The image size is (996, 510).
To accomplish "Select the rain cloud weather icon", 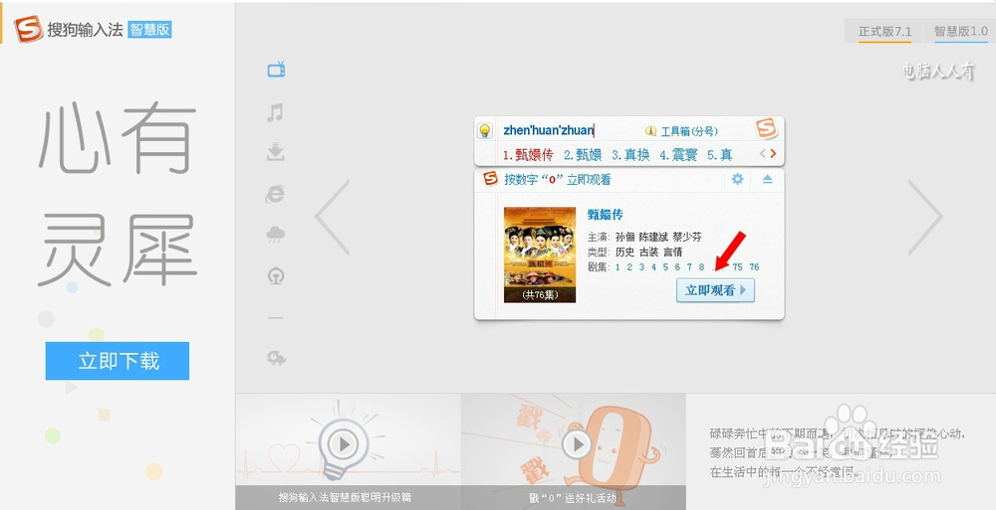I will (x=275, y=235).
